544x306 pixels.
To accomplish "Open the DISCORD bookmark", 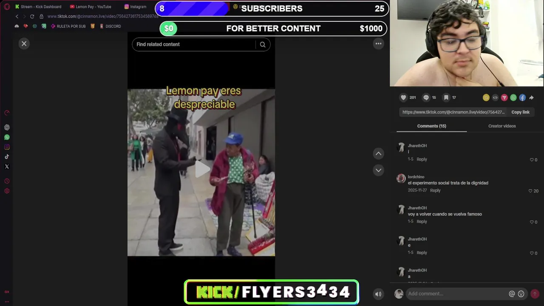I will tap(110, 26).
